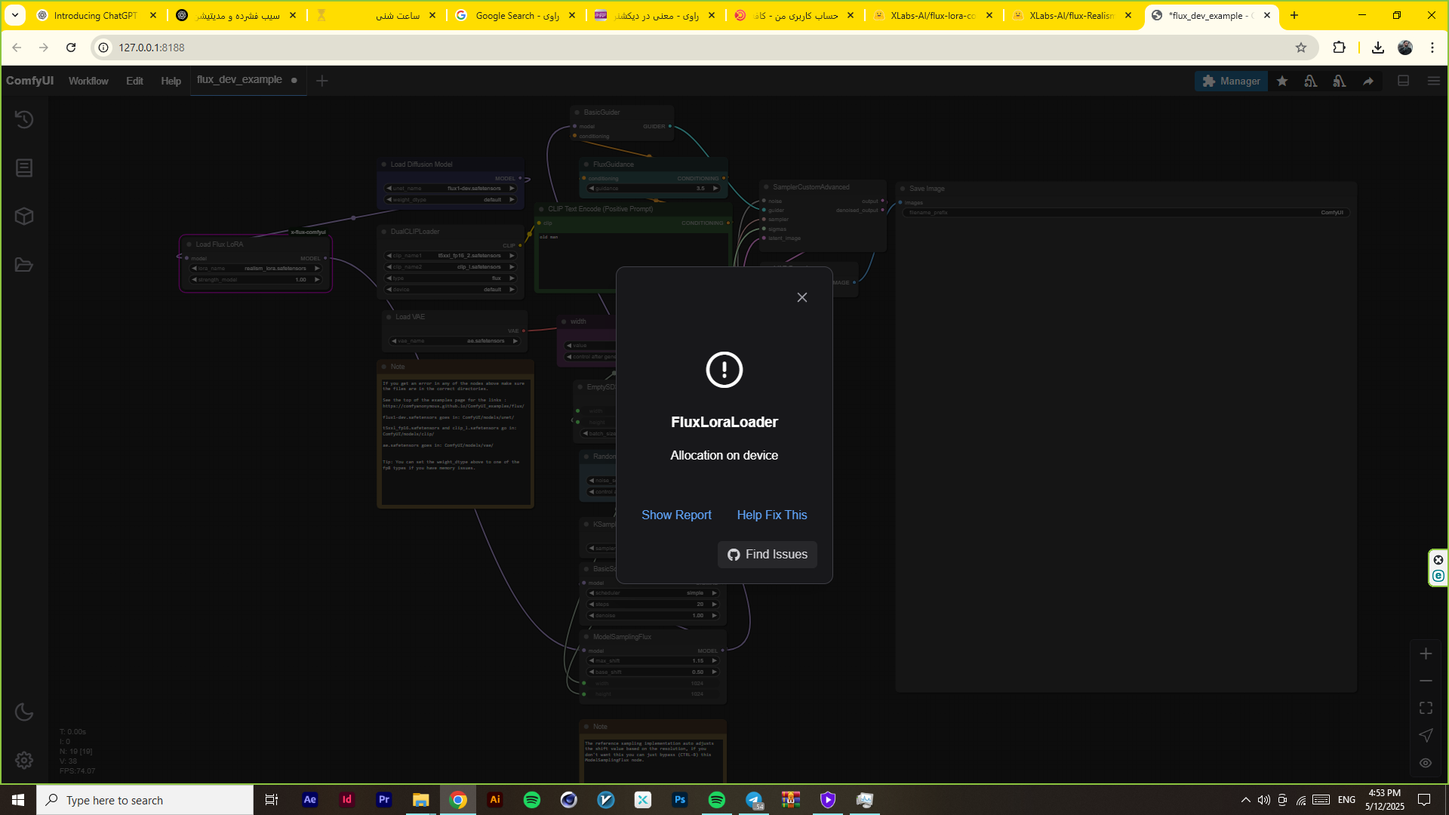The width and height of the screenshot is (1449, 815).
Task: Open the node library sidebar icon
Action: pyautogui.click(x=24, y=168)
